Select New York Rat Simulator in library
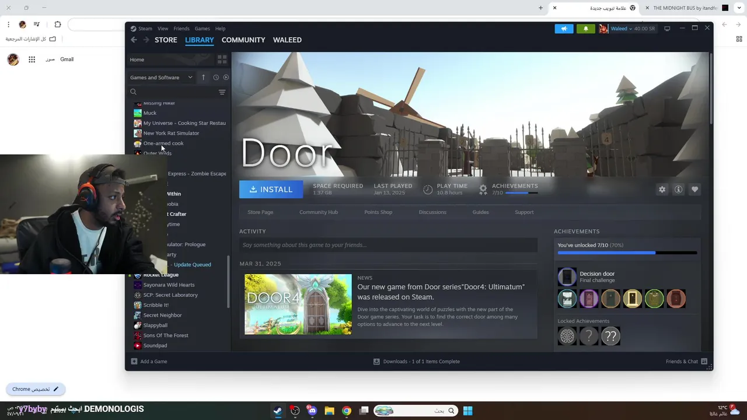This screenshot has height=420, width=747. coord(171,133)
